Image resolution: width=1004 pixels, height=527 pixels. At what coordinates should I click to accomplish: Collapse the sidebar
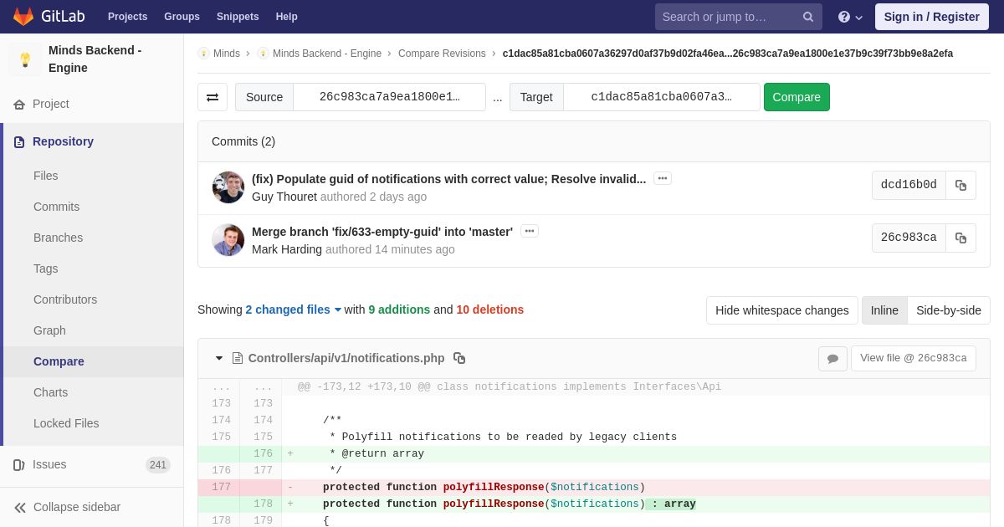click(92, 507)
